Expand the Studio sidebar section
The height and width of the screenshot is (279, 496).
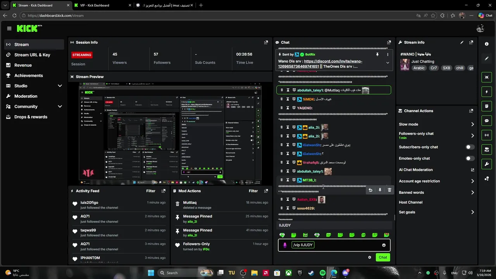[x=60, y=86]
